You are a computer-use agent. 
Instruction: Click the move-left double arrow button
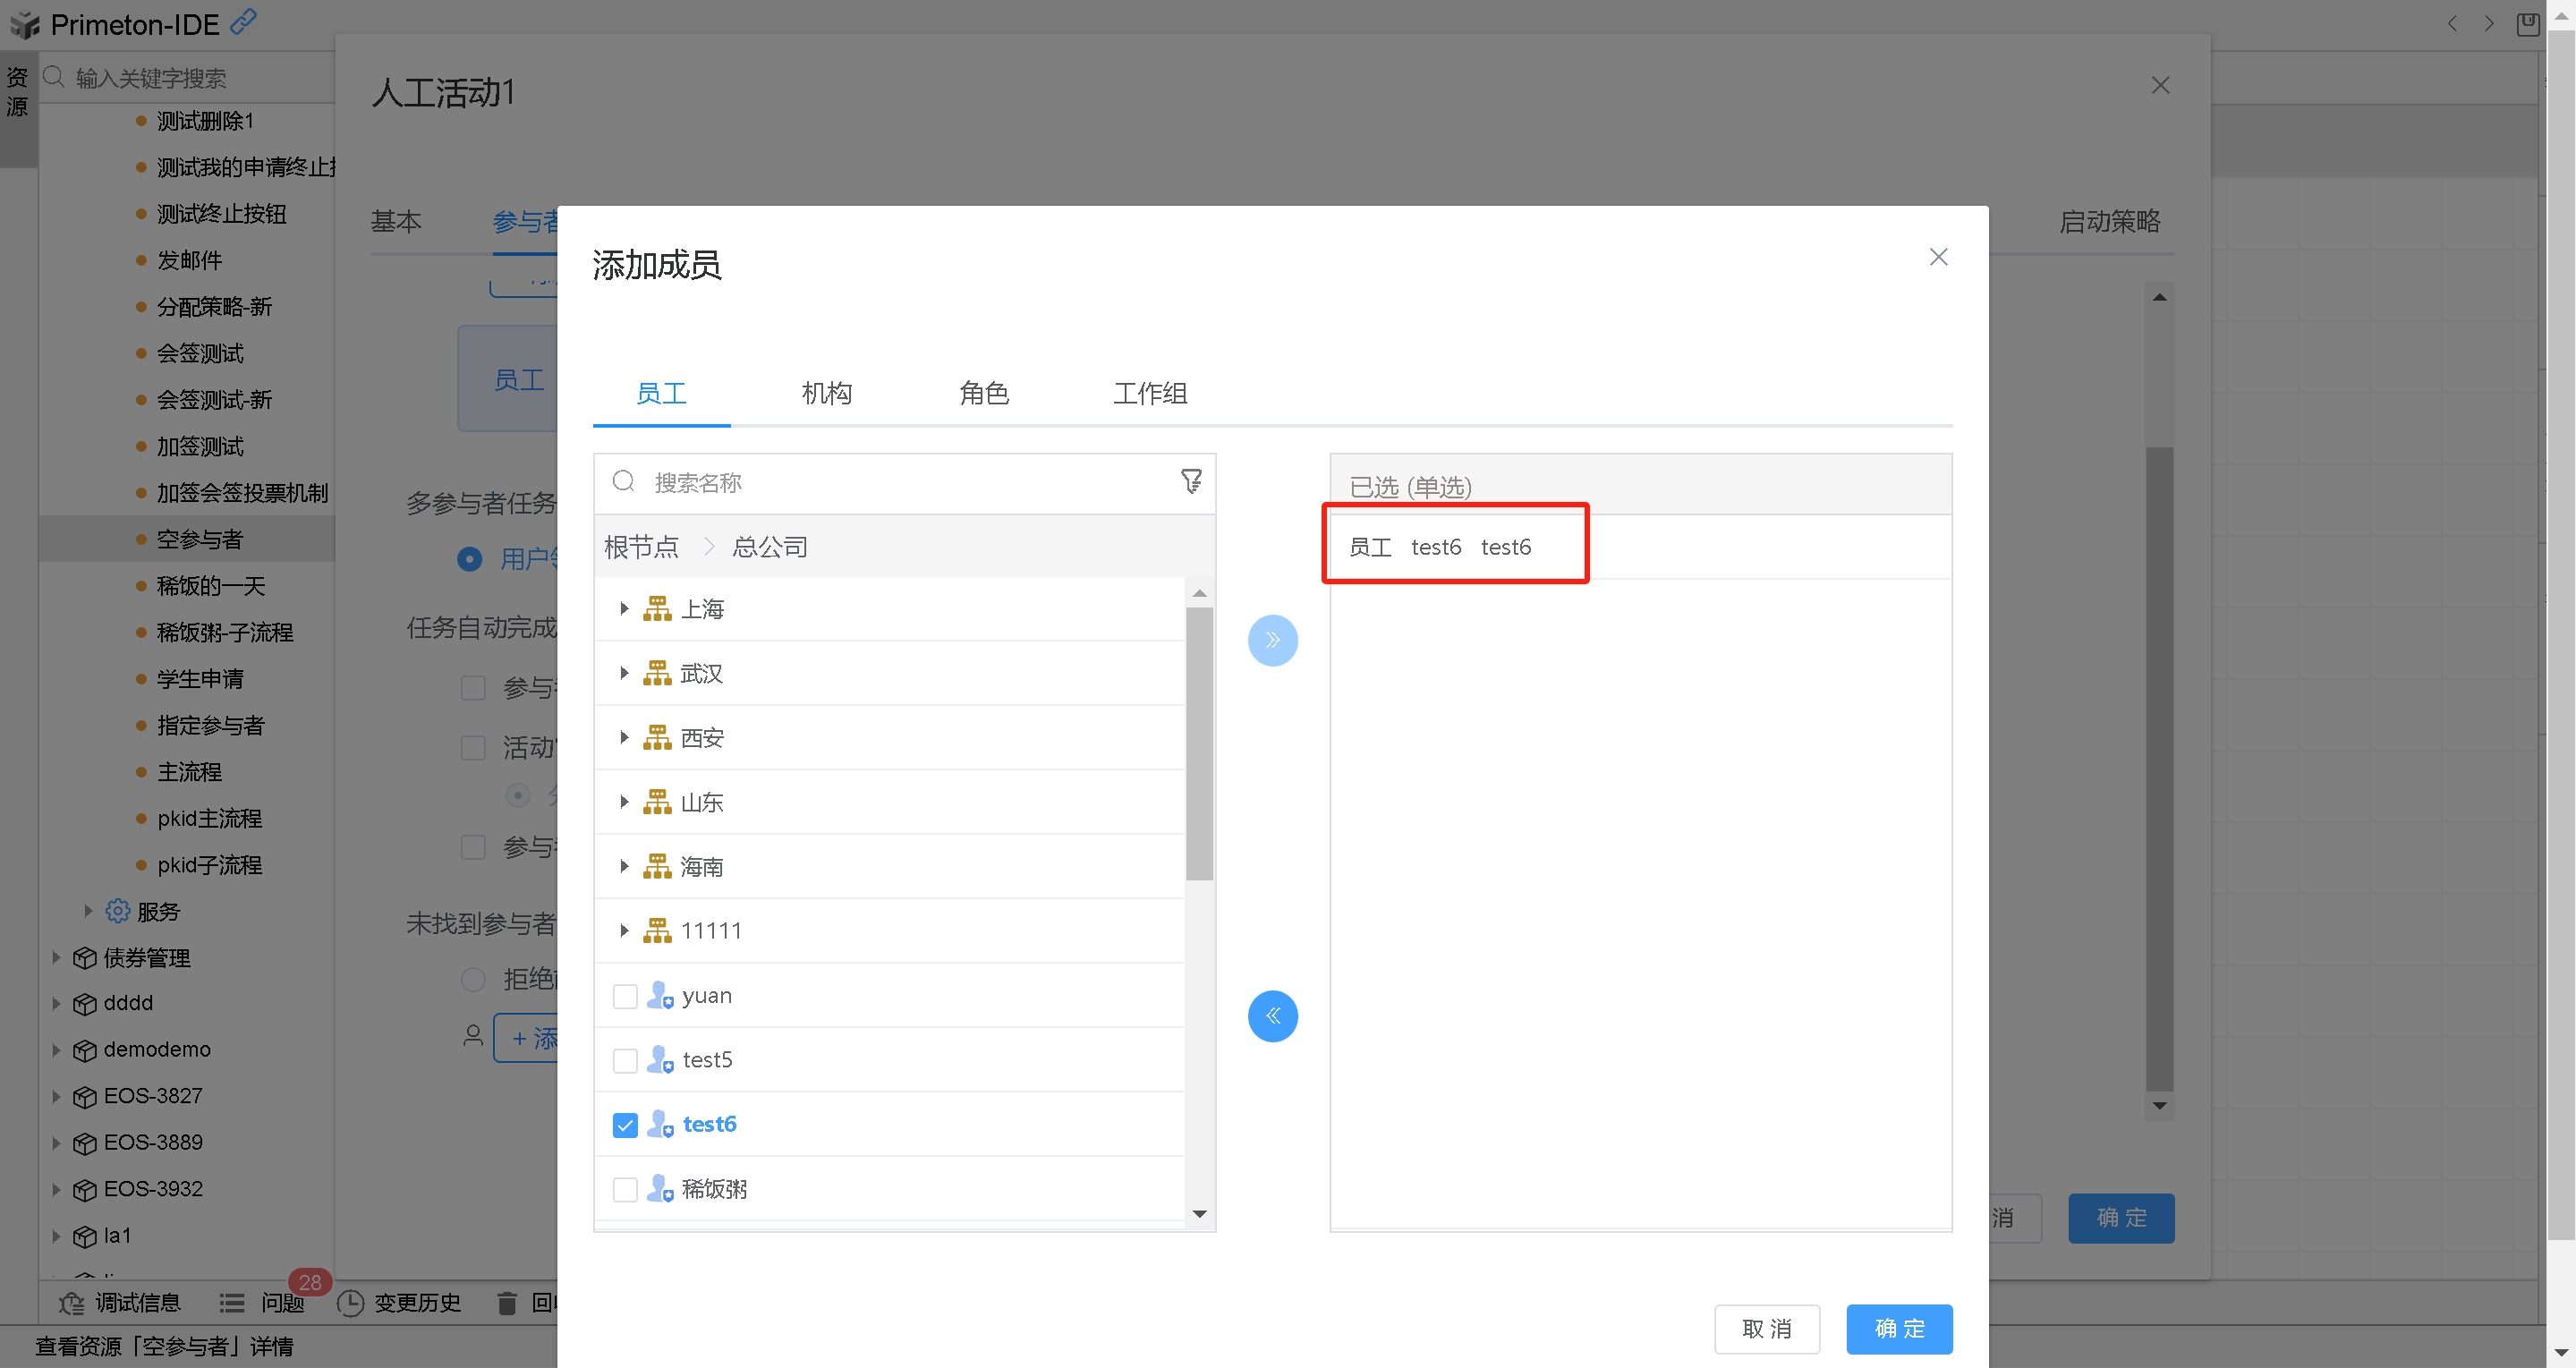1272,1016
